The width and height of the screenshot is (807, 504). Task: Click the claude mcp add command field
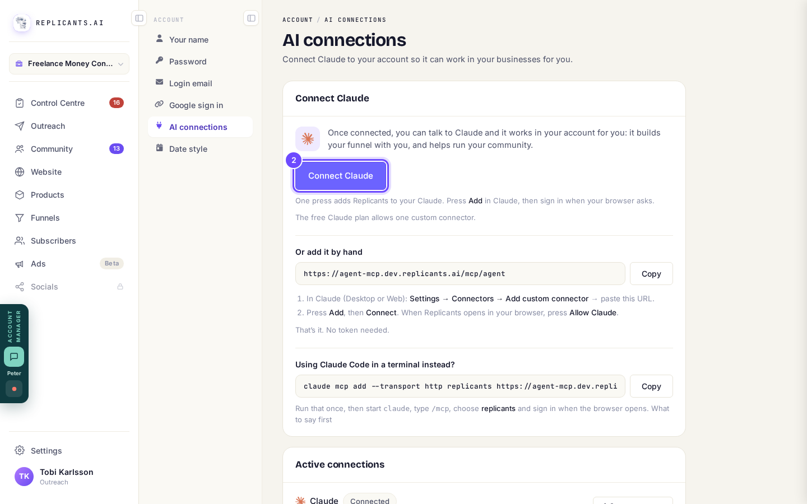click(460, 386)
